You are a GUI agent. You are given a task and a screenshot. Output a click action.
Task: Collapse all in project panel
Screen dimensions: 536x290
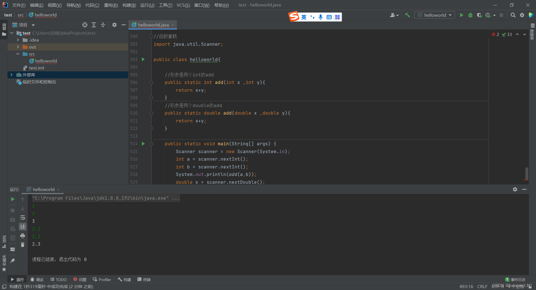coord(103,25)
